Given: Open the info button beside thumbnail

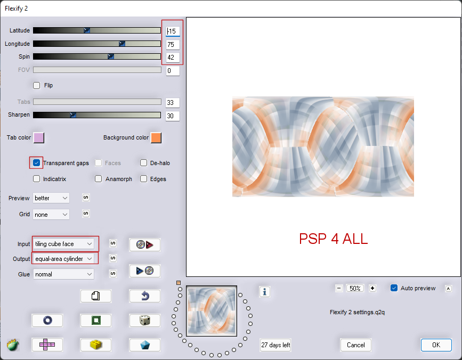Looking at the screenshot, I should (x=265, y=291).
